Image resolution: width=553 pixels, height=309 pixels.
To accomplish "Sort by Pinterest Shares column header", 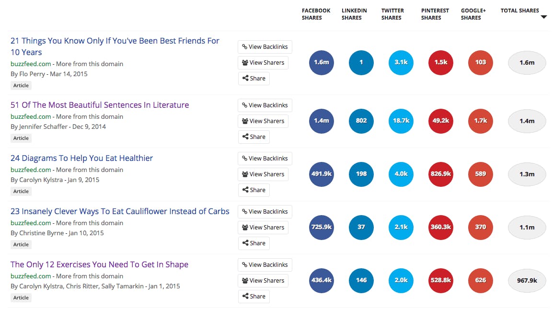I will [x=435, y=14].
